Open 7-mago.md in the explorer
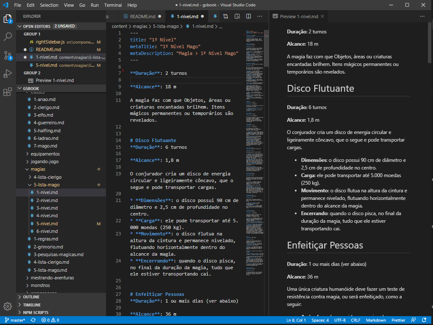The image size is (433, 325). pos(45,146)
